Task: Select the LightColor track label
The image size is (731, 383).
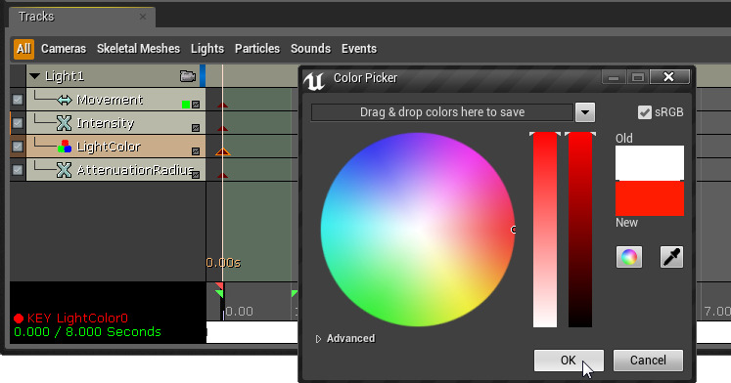Action: [x=109, y=147]
